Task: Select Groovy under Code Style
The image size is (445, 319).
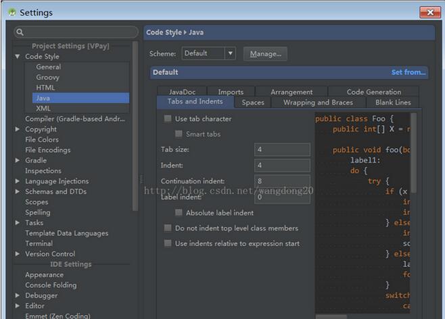Action: coord(47,77)
